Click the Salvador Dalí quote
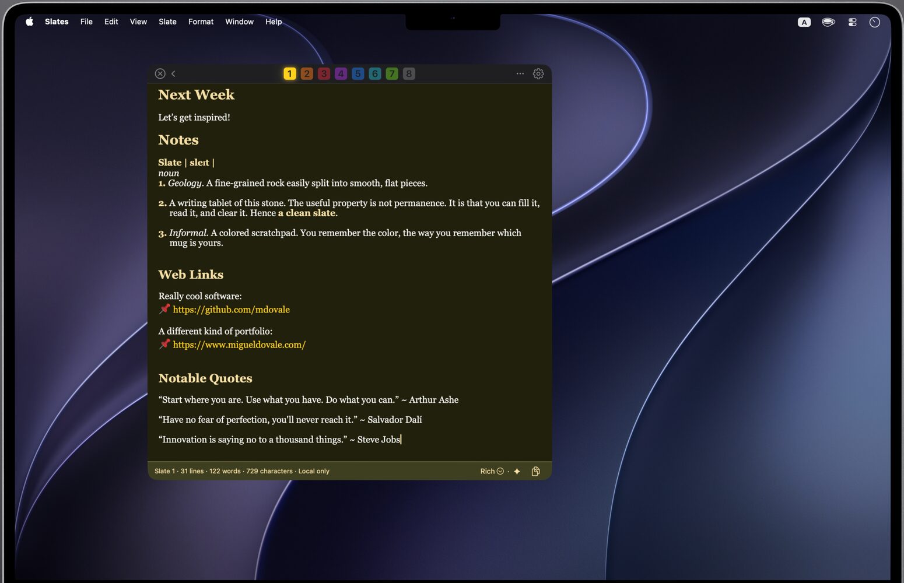904x583 pixels. point(290,420)
